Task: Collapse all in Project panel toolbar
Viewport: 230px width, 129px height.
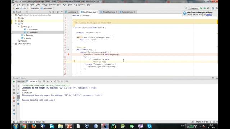Action: coord(54,12)
